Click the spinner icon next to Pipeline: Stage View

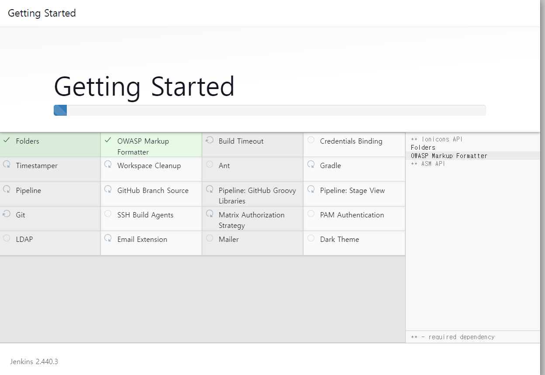pyautogui.click(x=311, y=189)
